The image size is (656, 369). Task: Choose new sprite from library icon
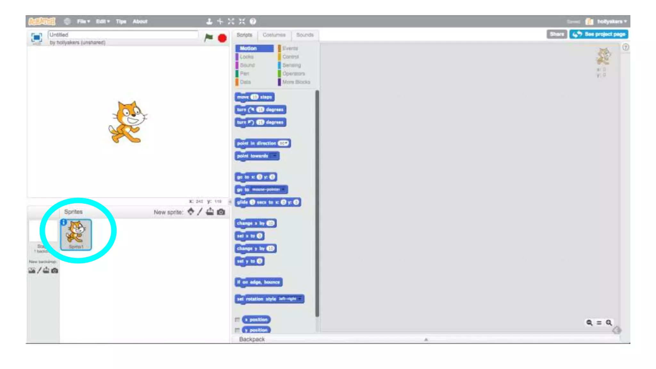(191, 212)
